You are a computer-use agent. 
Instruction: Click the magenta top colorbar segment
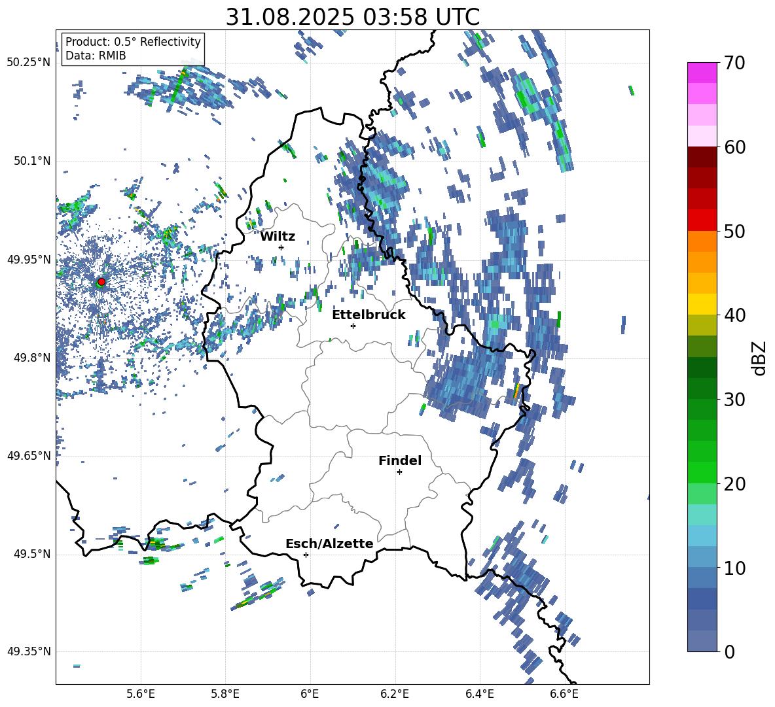[702, 73]
